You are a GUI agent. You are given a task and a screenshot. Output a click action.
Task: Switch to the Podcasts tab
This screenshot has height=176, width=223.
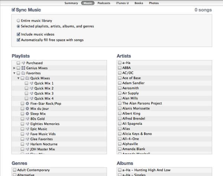104,3
